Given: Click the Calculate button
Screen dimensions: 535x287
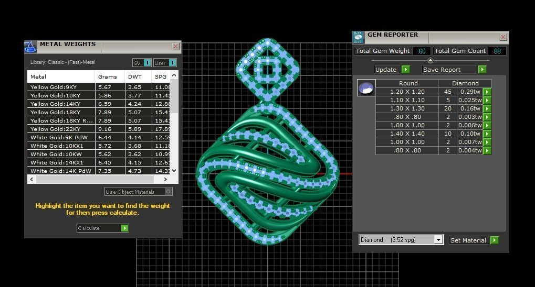Looking at the screenshot, I should (102, 228).
